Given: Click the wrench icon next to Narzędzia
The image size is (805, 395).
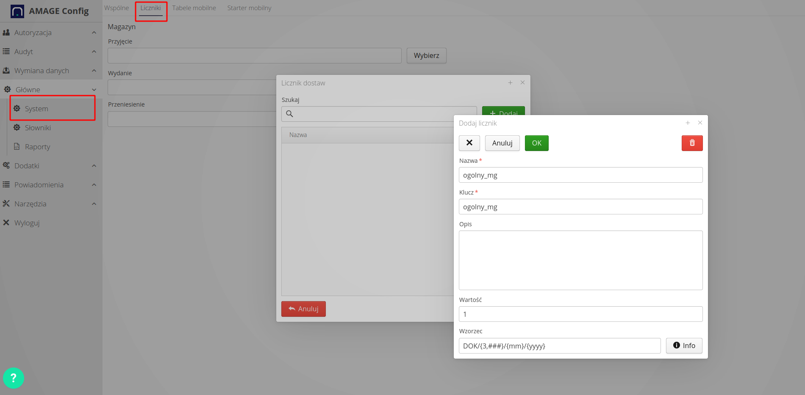Looking at the screenshot, I should click(6, 203).
